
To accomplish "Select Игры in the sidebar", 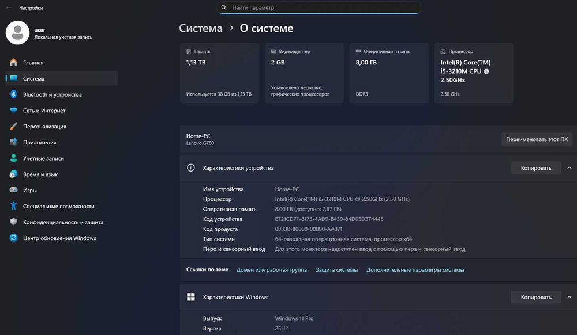I will (62, 190).
